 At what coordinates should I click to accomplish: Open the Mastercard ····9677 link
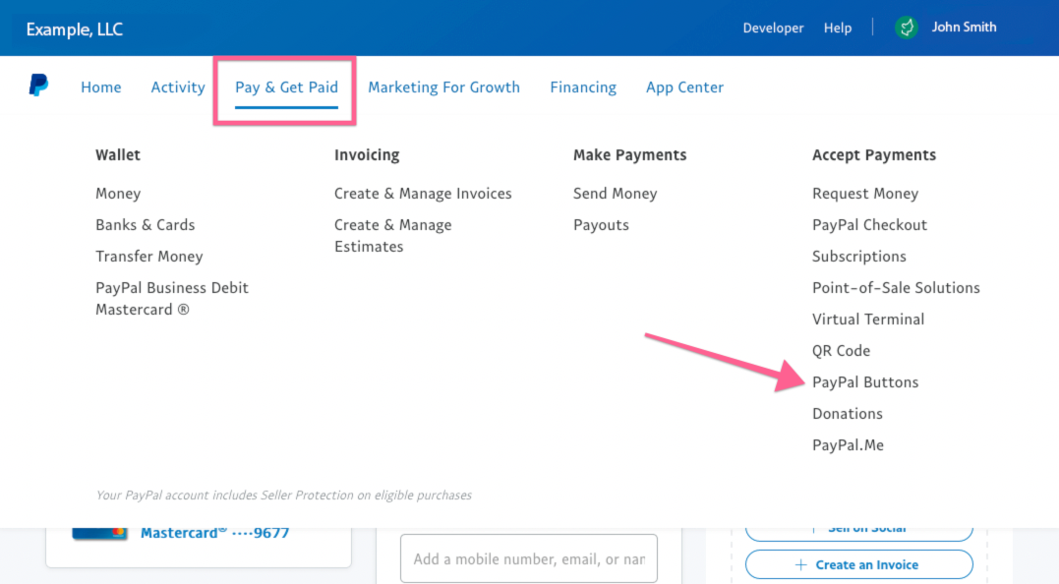click(x=214, y=533)
